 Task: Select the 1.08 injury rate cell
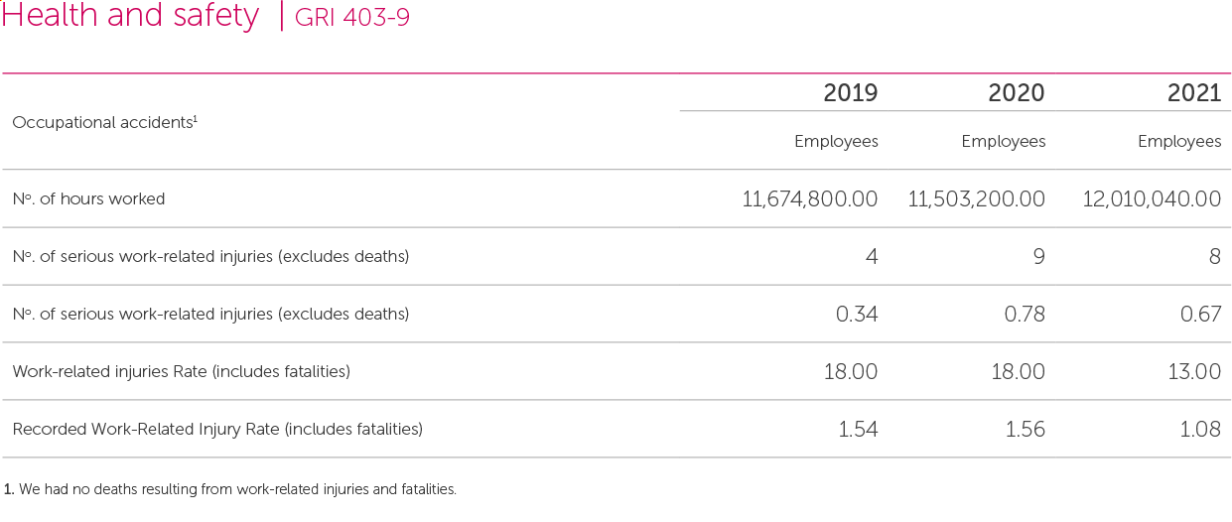tap(1199, 430)
